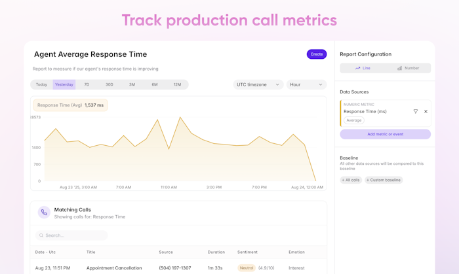Click the Date - Utc column header
This screenshot has width=459, height=274.
[x=45, y=252]
